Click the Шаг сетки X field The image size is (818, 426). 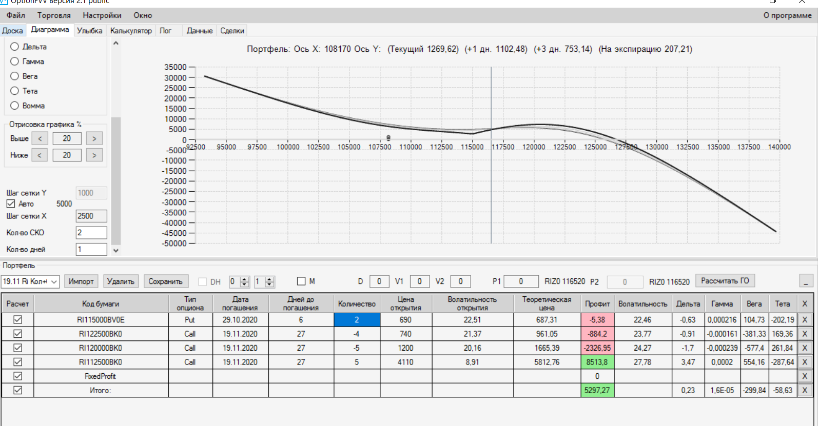pos(91,216)
